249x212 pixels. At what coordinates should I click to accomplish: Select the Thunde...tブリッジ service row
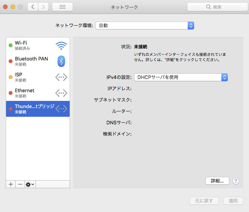coord(38,109)
